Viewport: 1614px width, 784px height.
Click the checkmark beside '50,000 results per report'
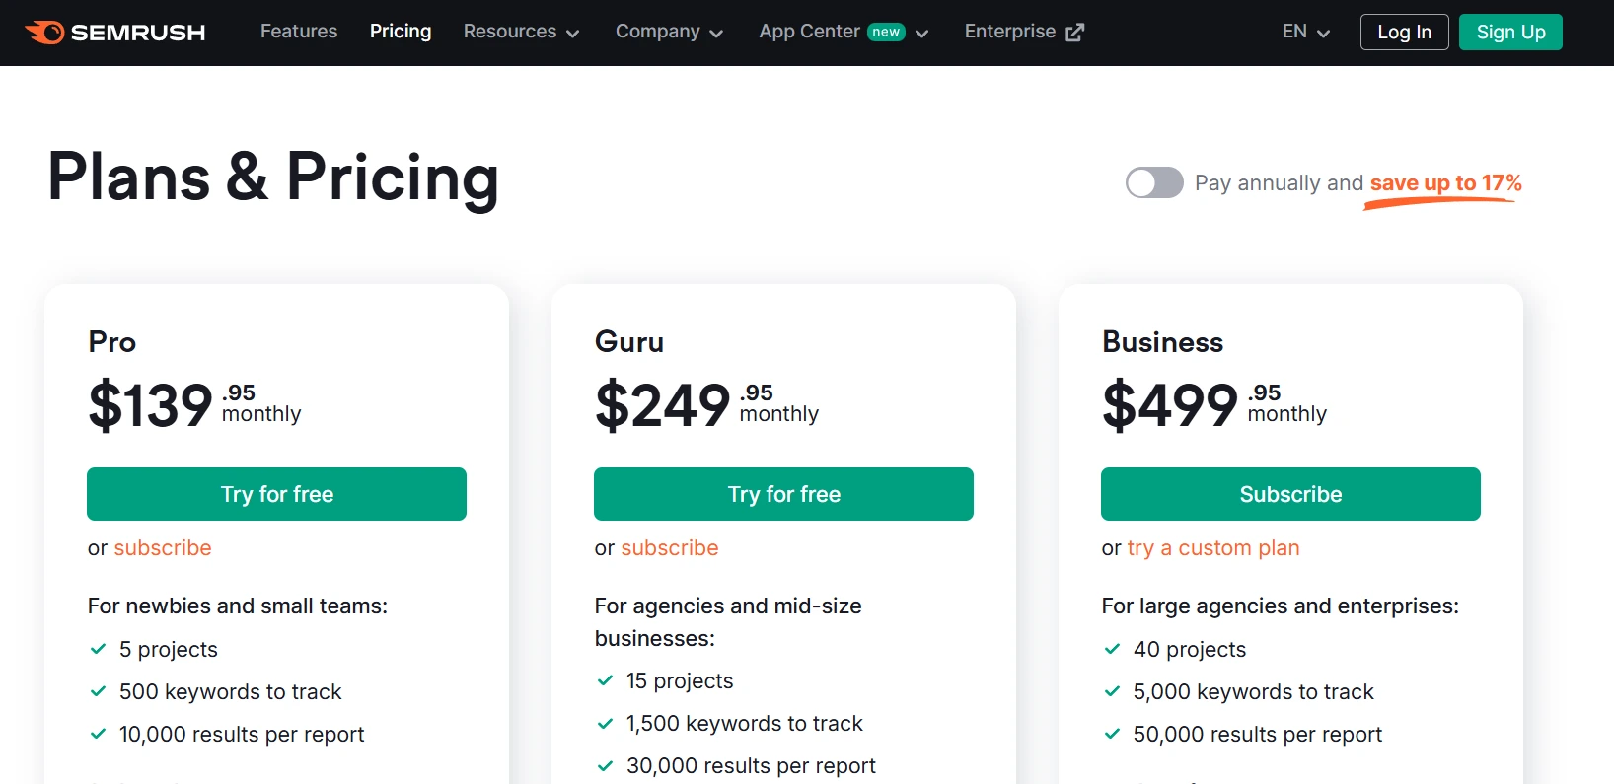(x=1112, y=734)
